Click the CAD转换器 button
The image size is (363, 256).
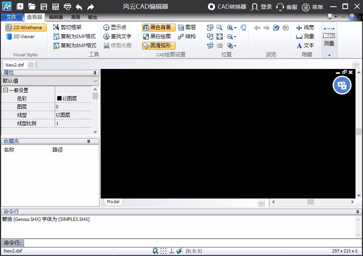pos(227,7)
